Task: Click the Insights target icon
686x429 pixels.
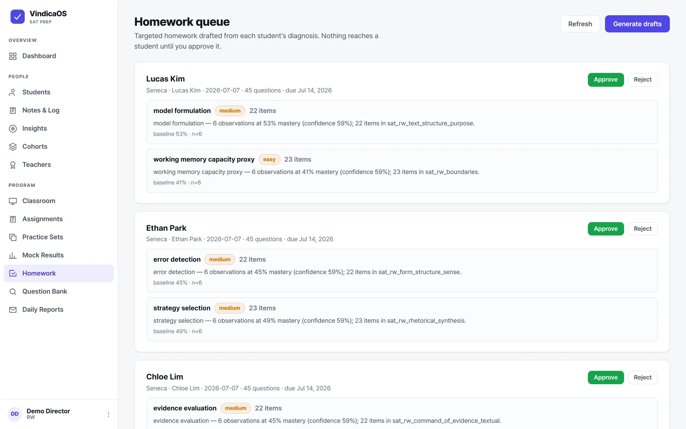Action: 13,129
